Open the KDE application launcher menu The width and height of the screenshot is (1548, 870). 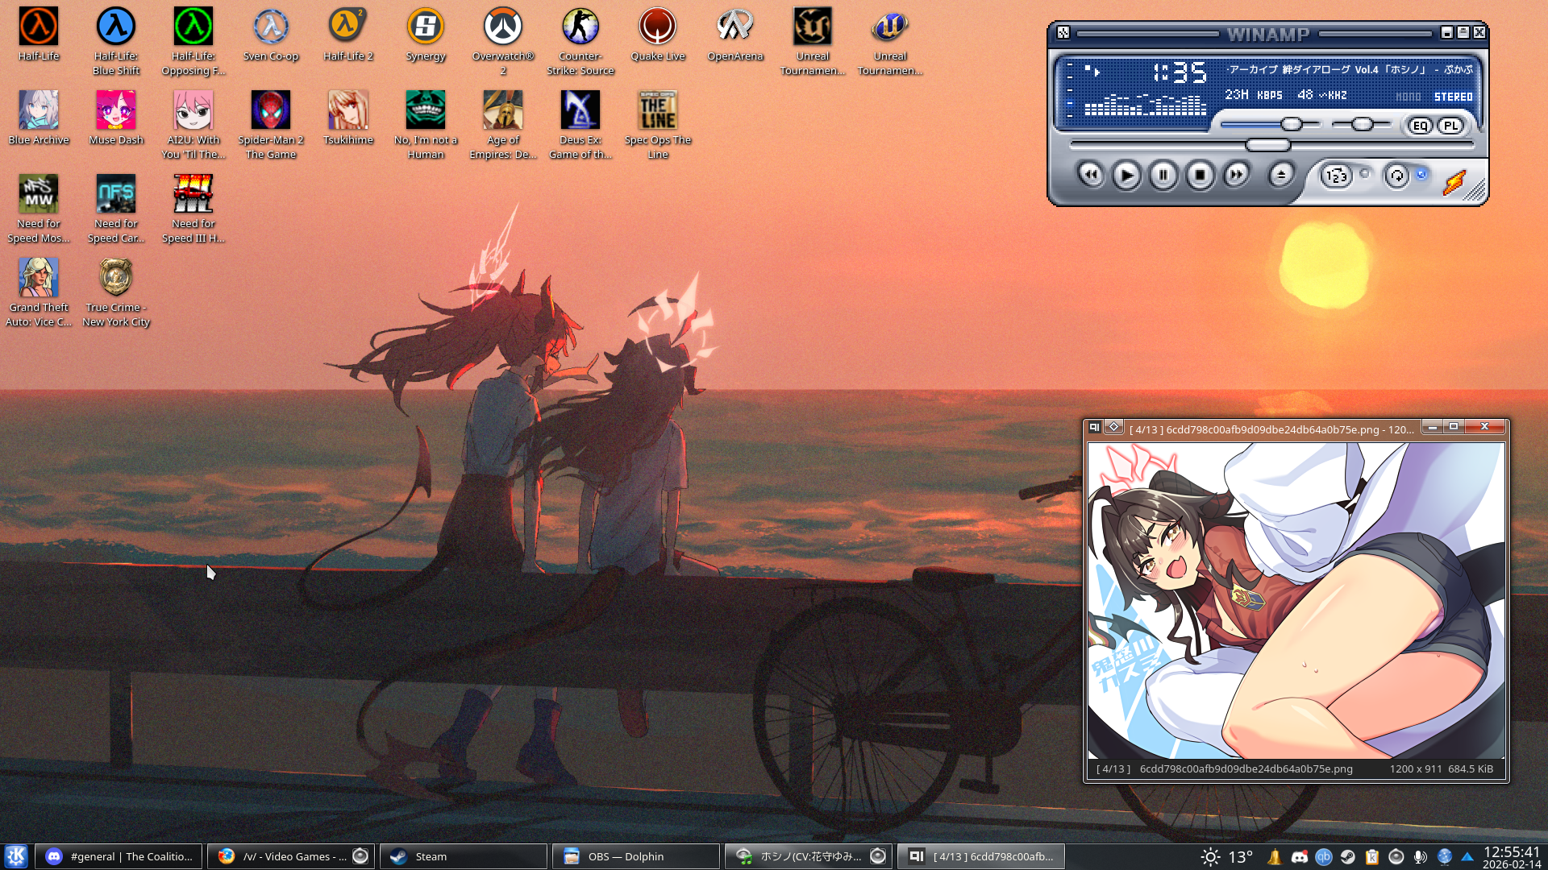16,856
